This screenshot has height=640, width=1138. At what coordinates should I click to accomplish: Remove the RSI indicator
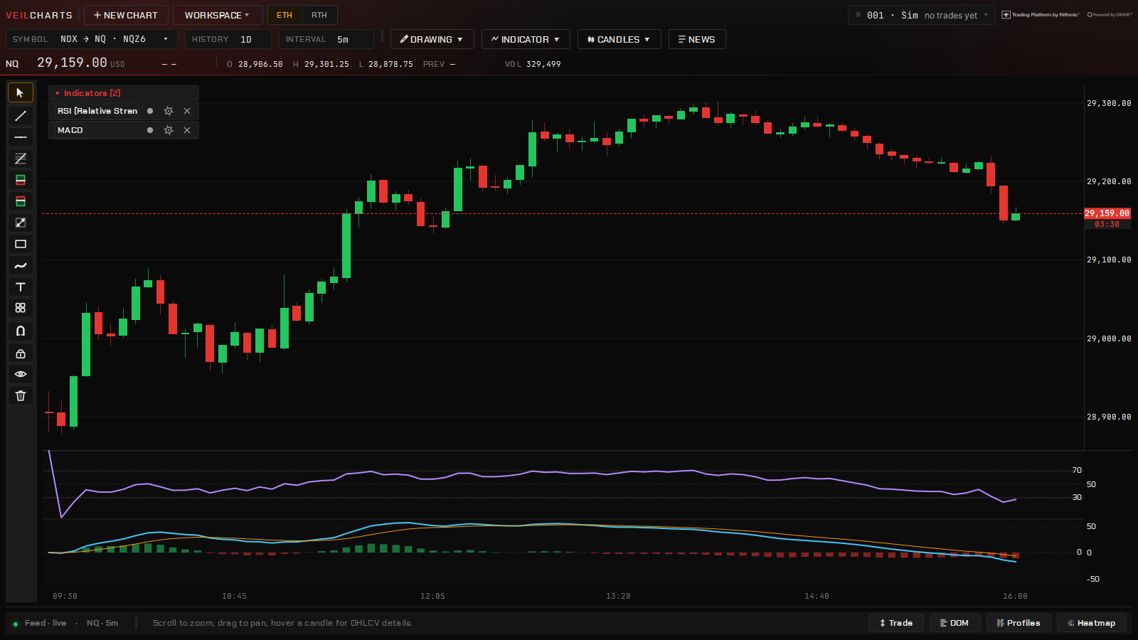(187, 111)
